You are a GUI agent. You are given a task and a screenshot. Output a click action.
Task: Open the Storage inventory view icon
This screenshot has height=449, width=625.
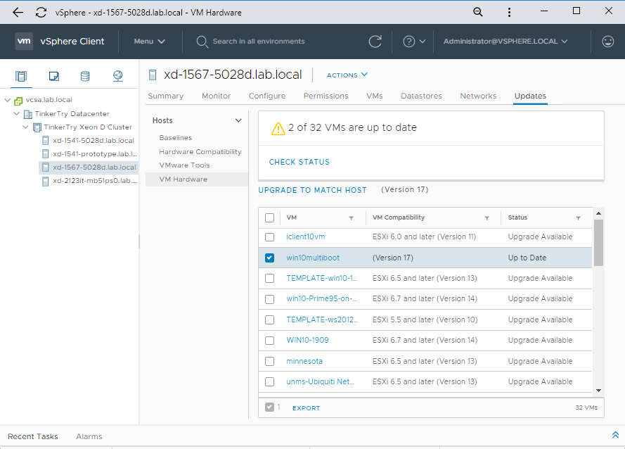click(85, 76)
